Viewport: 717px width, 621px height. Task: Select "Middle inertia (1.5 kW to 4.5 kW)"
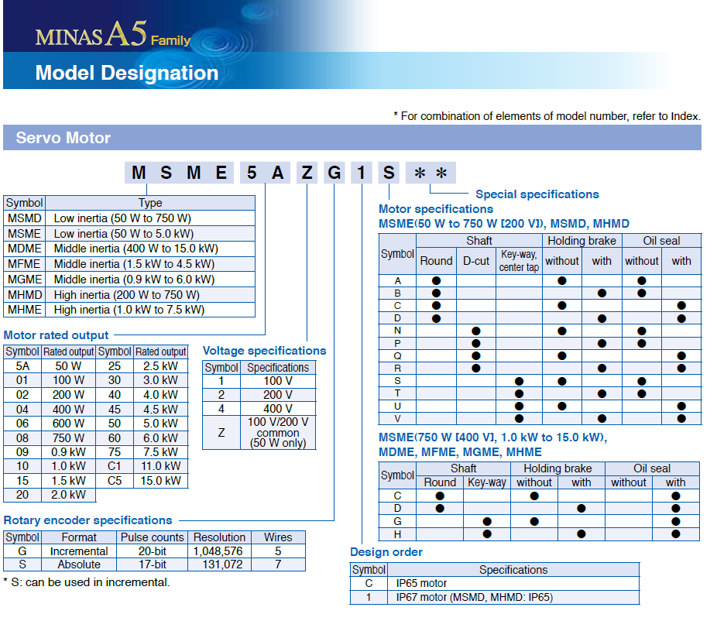pos(135,264)
